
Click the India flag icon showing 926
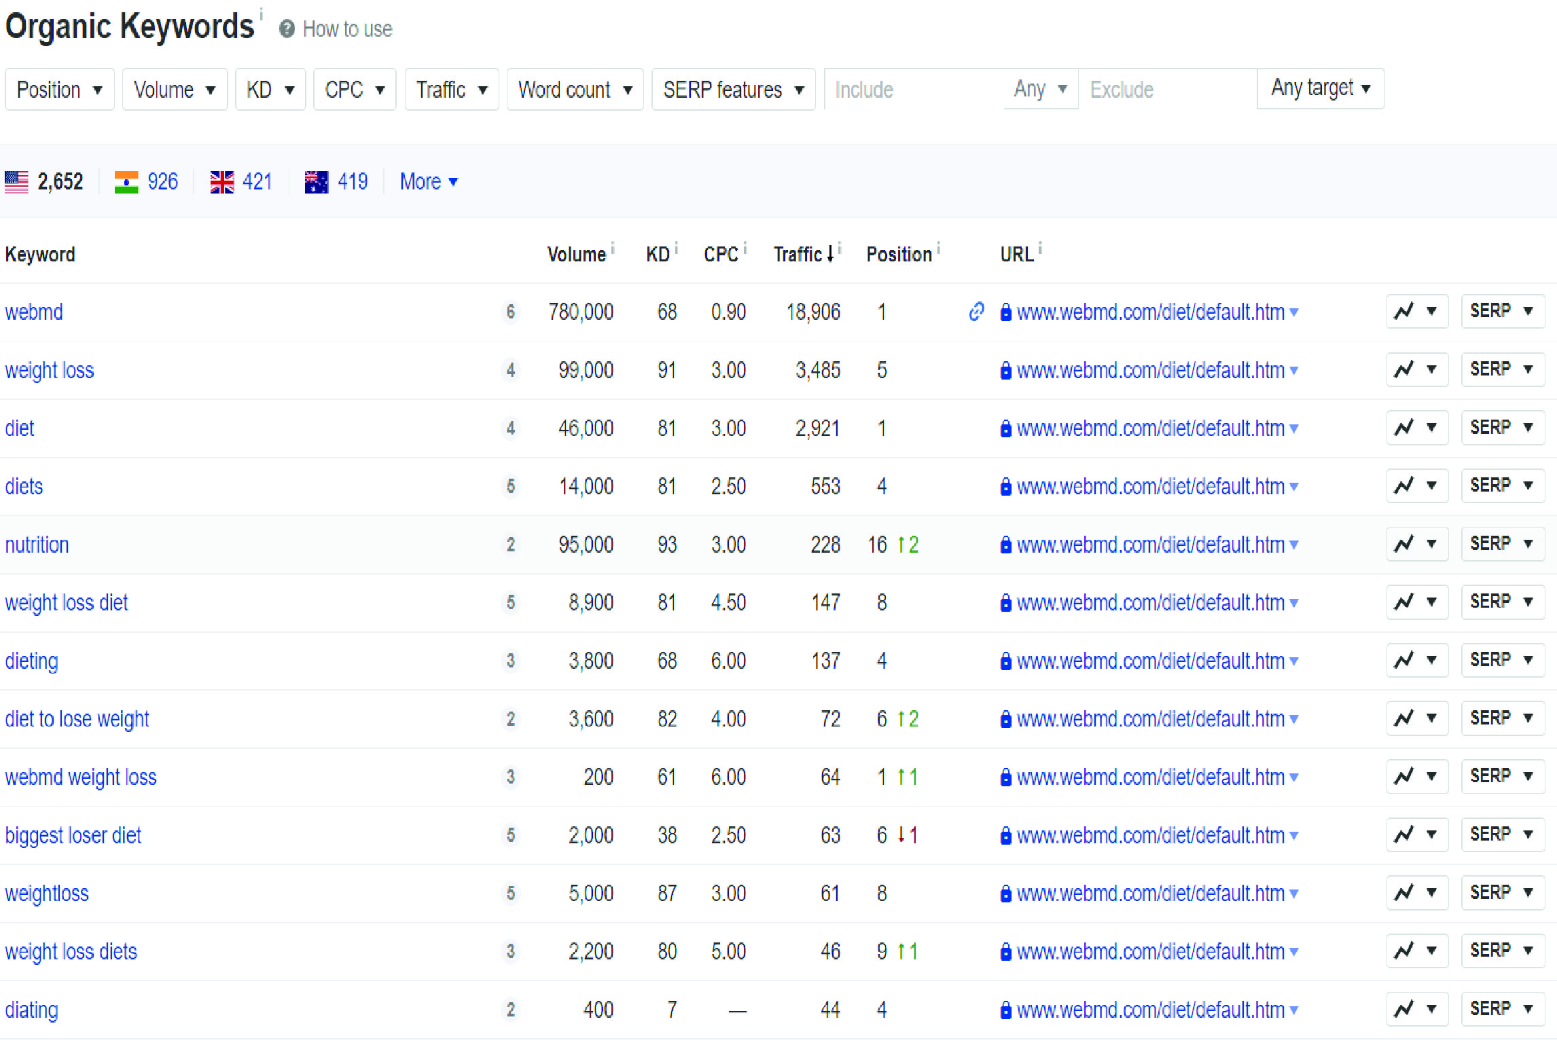(x=126, y=181)
